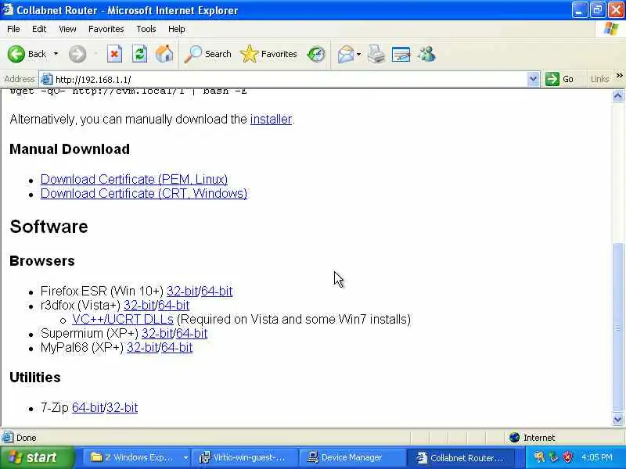Download Certificate (CRT, Windows) link
This screenshot has height=469, width=626.
click(144, 193)
